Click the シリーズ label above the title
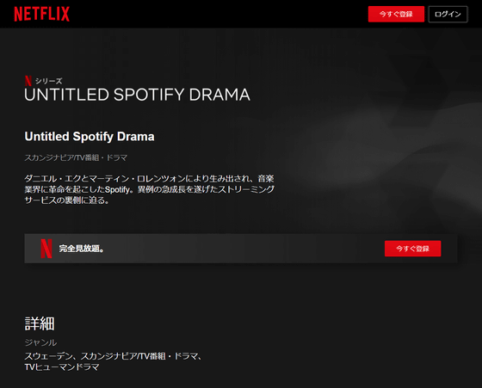482x388 pixels. coord(48,81)
